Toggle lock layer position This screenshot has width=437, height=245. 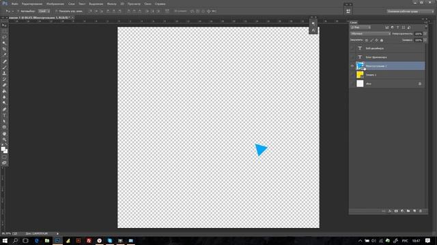(x=377, y=40)
